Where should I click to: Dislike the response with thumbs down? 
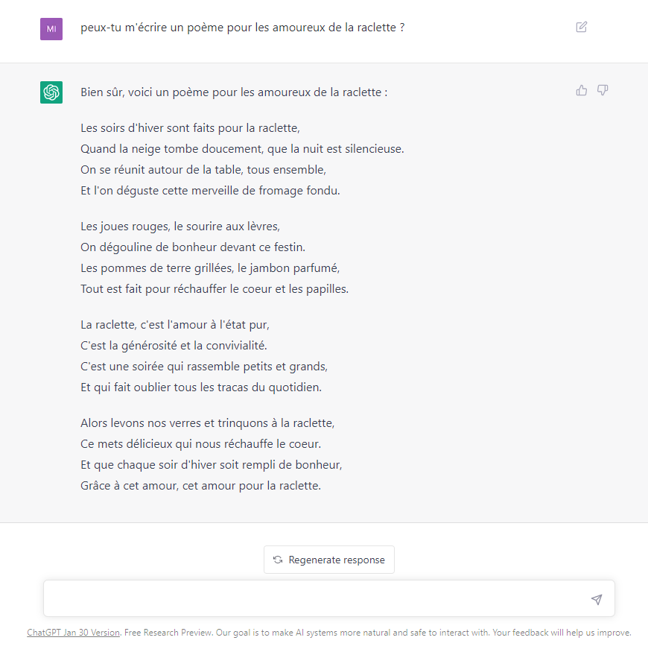(603, 90)
